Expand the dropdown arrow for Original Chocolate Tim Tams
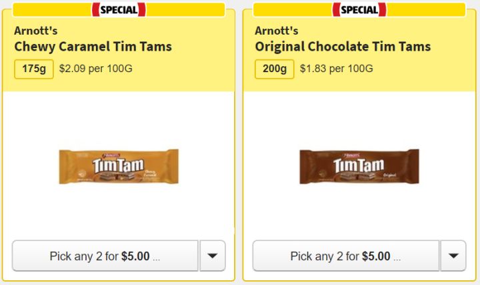The height and width of the screenshot is (285, 480). [x=453, y=256]
